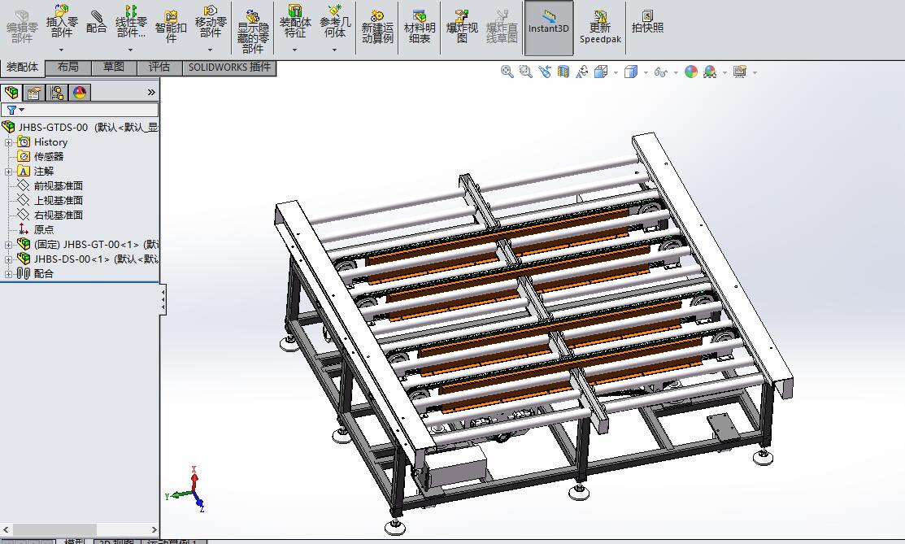The width and height of the screenshot is (905, 544).
Task: Click the Dynamic Annotation Views icon
Action: coord(582,72)
